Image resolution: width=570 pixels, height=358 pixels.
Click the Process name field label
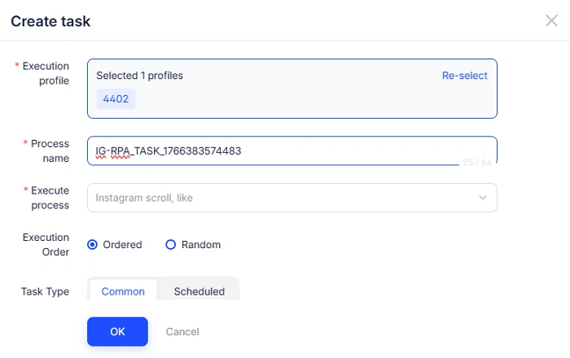[50, 151]
